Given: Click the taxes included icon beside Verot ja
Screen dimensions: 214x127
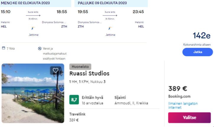Looking at the screenshot, I should point(40,49).
